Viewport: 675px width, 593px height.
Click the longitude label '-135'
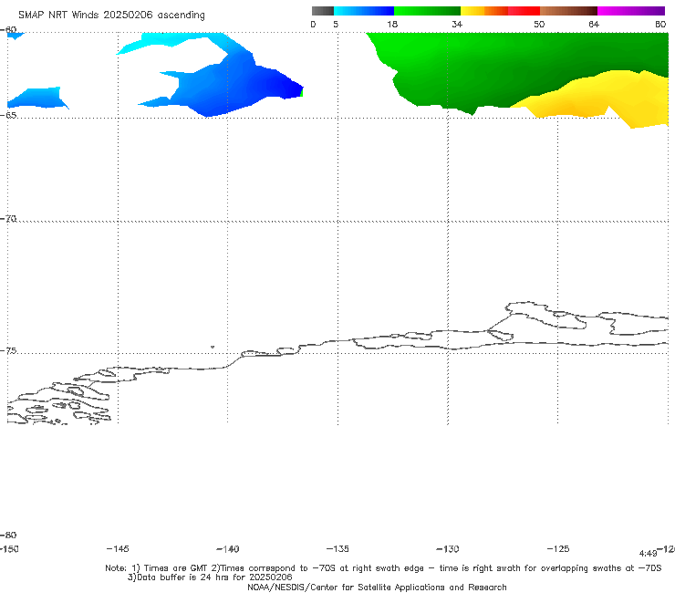click(337, 549)
